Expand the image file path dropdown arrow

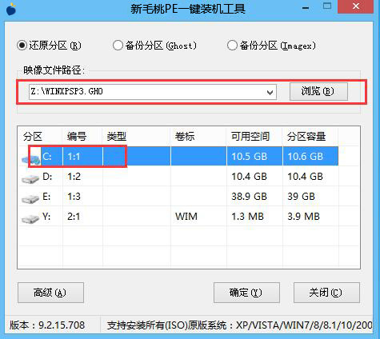click(270, 92)
